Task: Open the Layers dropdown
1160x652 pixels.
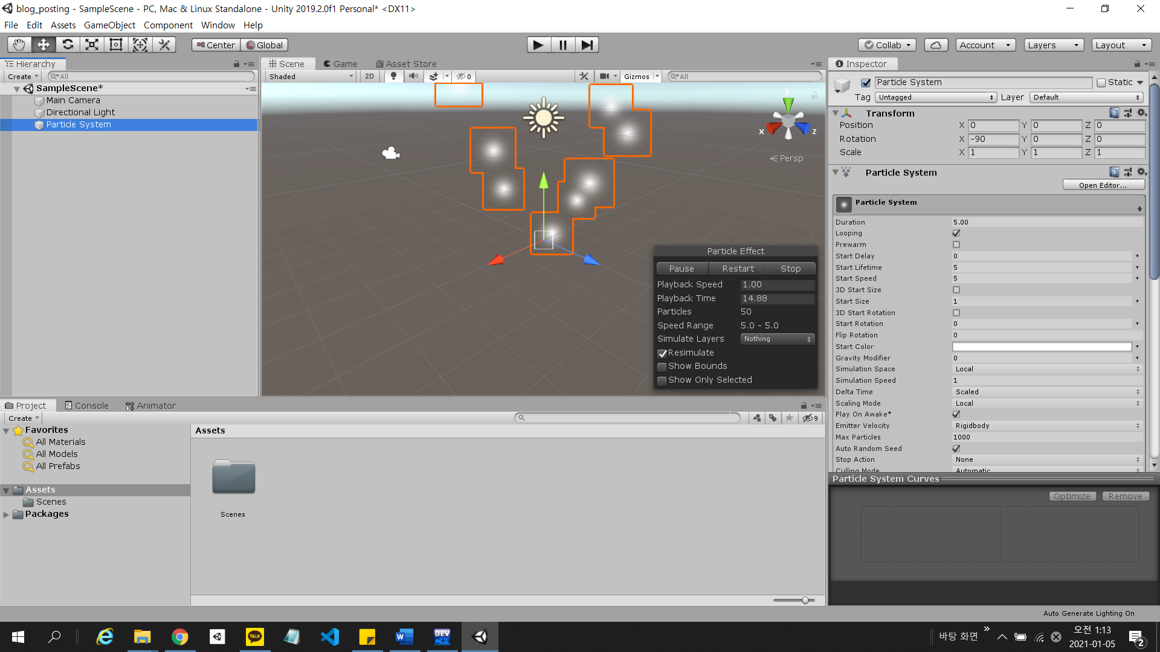Action: (x=1053, y=45)
